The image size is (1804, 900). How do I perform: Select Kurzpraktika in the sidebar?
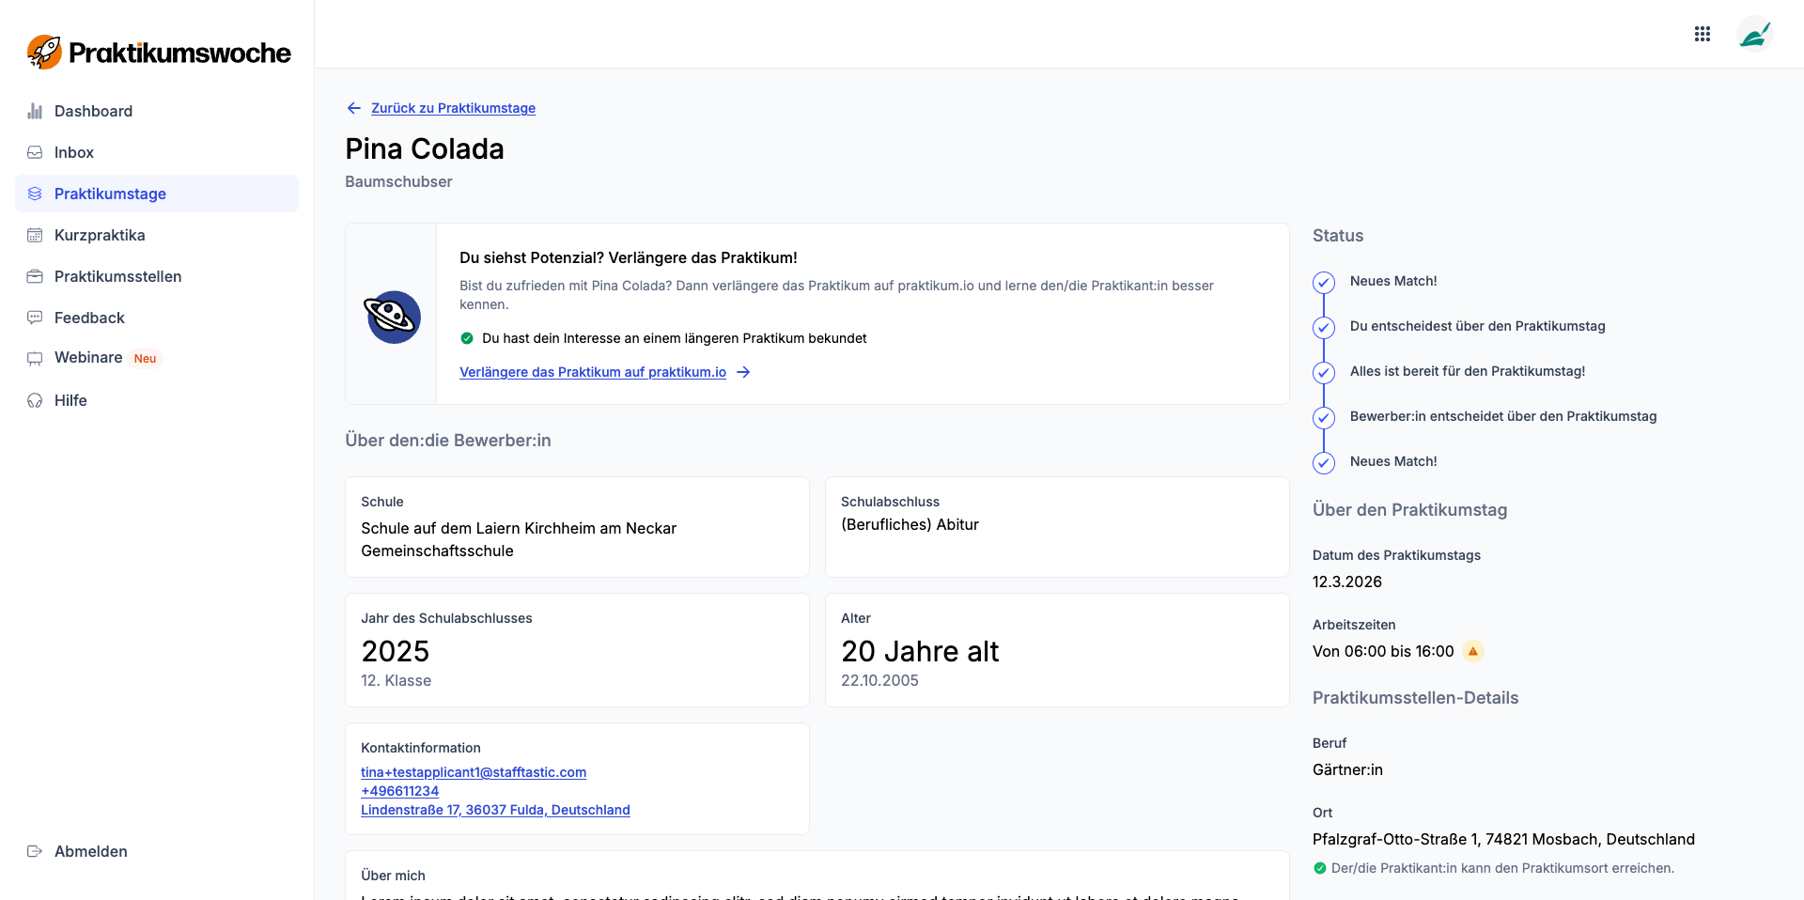coord(100,235)
